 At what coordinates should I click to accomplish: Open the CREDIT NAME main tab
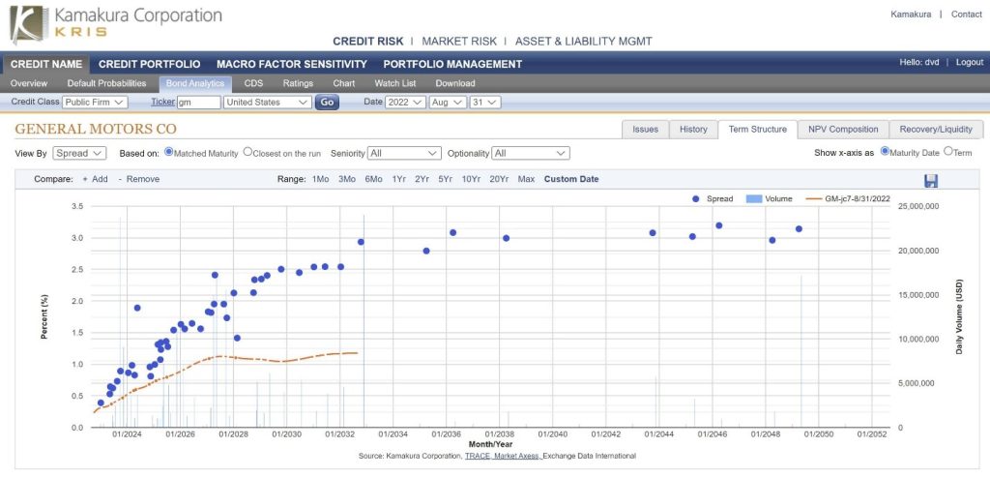click(46, 64)
